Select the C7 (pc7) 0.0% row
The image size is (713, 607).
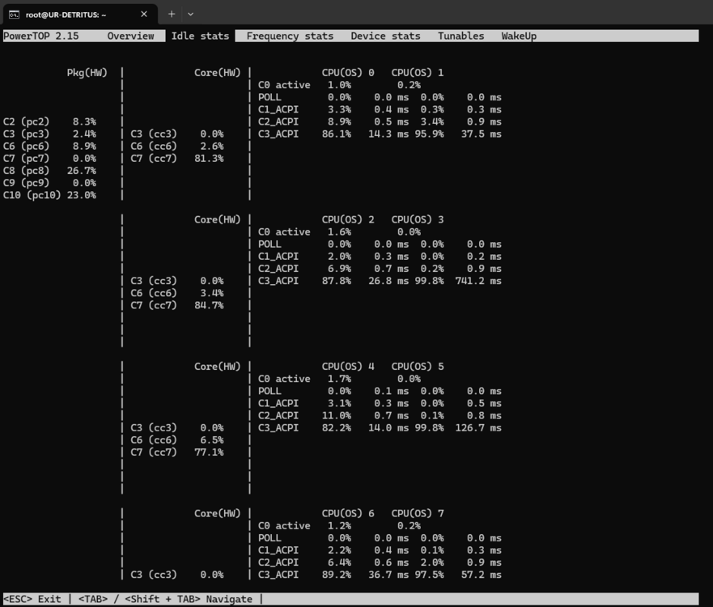(49, 159)
